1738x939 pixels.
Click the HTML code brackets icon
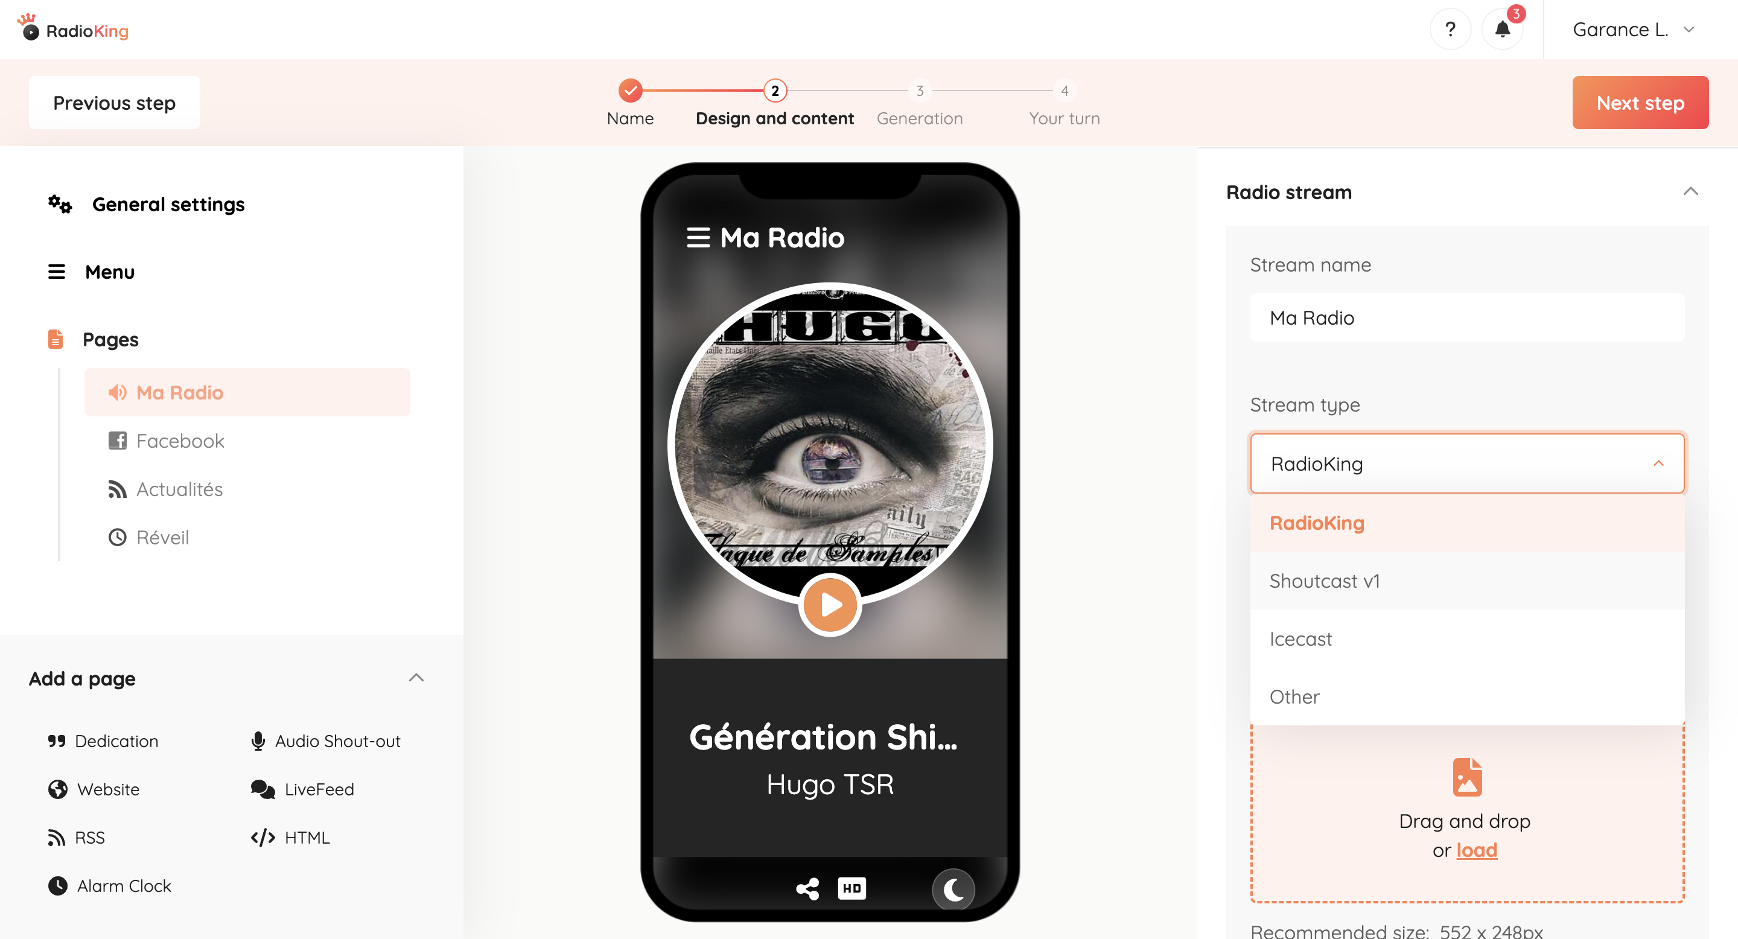263,837
